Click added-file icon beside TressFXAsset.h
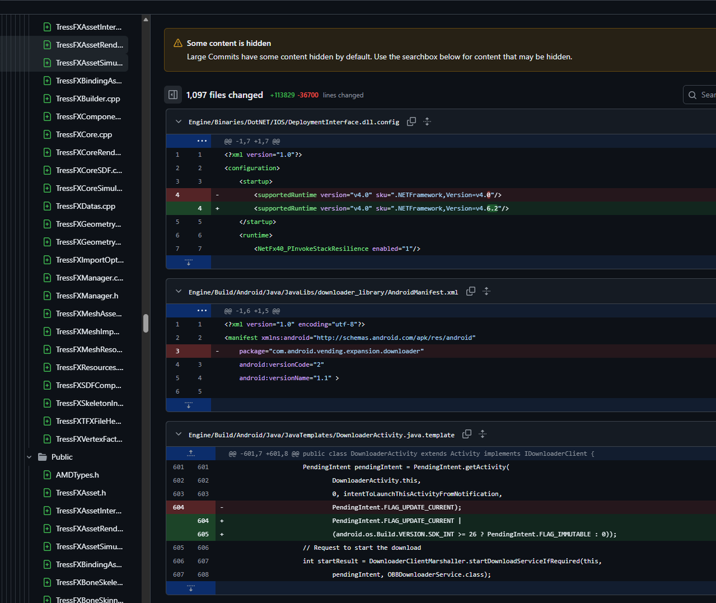The width and height of the screenshot is (716, 603). point(47,493)
